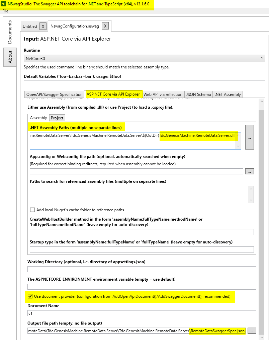Click the main panel scroll up arrow
Viewport: 269px width, 340px height.
[261, 102]
